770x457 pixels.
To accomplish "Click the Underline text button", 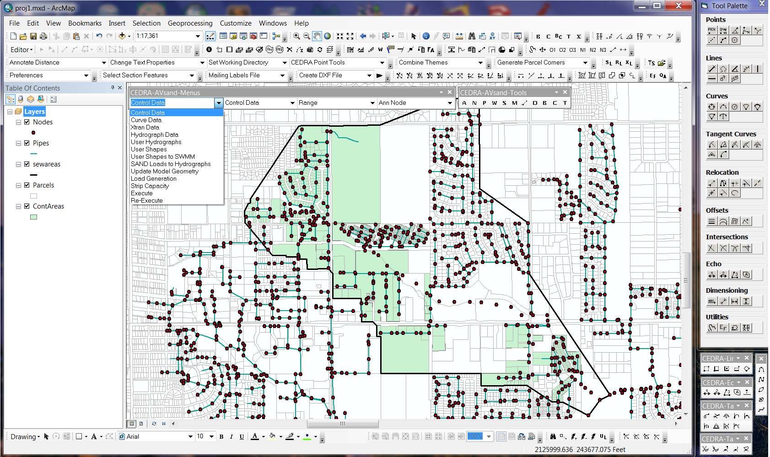I will tap(242, 436).
